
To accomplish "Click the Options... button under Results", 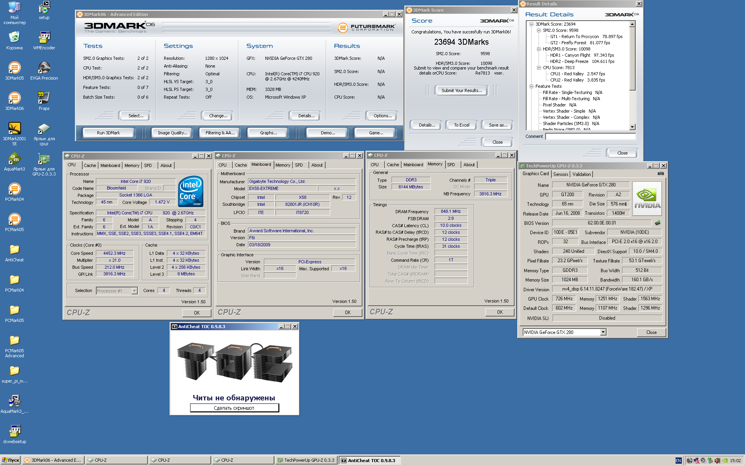I will [383, 116].
